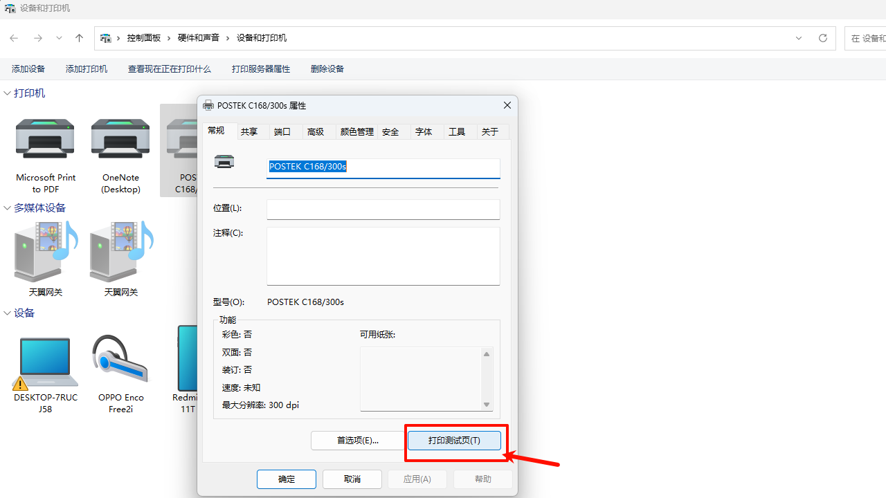
Task: Click 打印服务器属性 in the toolbar
Action: pyautogui.click(x=261, y=69)
